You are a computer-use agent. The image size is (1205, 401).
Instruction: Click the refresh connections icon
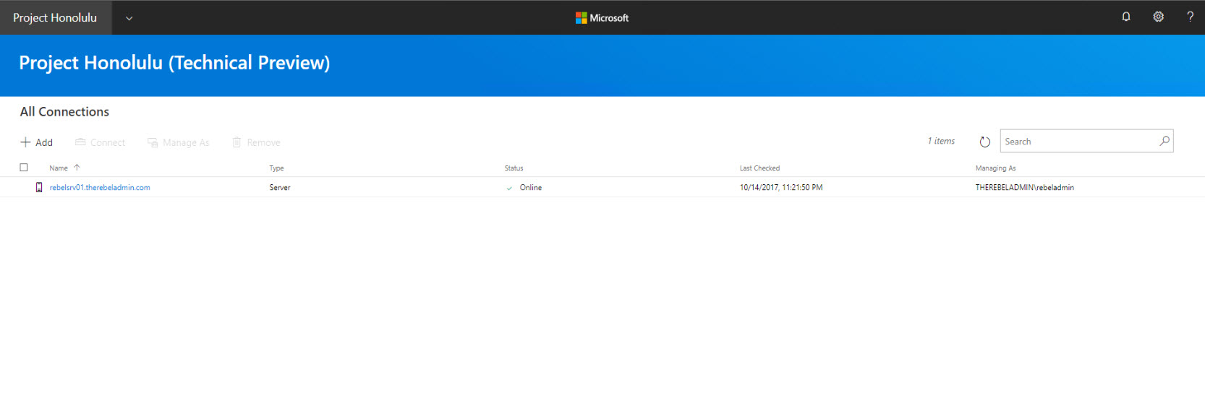click(984, 142)
